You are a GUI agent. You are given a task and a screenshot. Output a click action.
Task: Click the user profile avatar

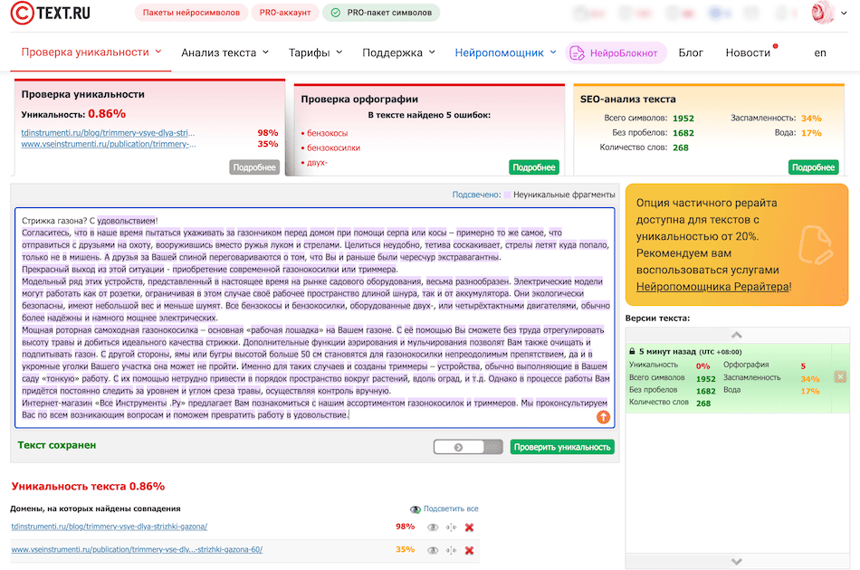824,14
